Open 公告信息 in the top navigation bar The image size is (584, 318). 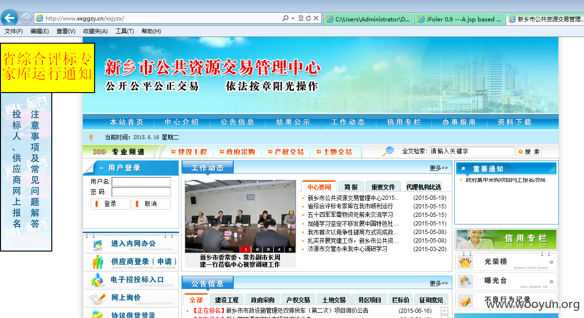point(238,122)
